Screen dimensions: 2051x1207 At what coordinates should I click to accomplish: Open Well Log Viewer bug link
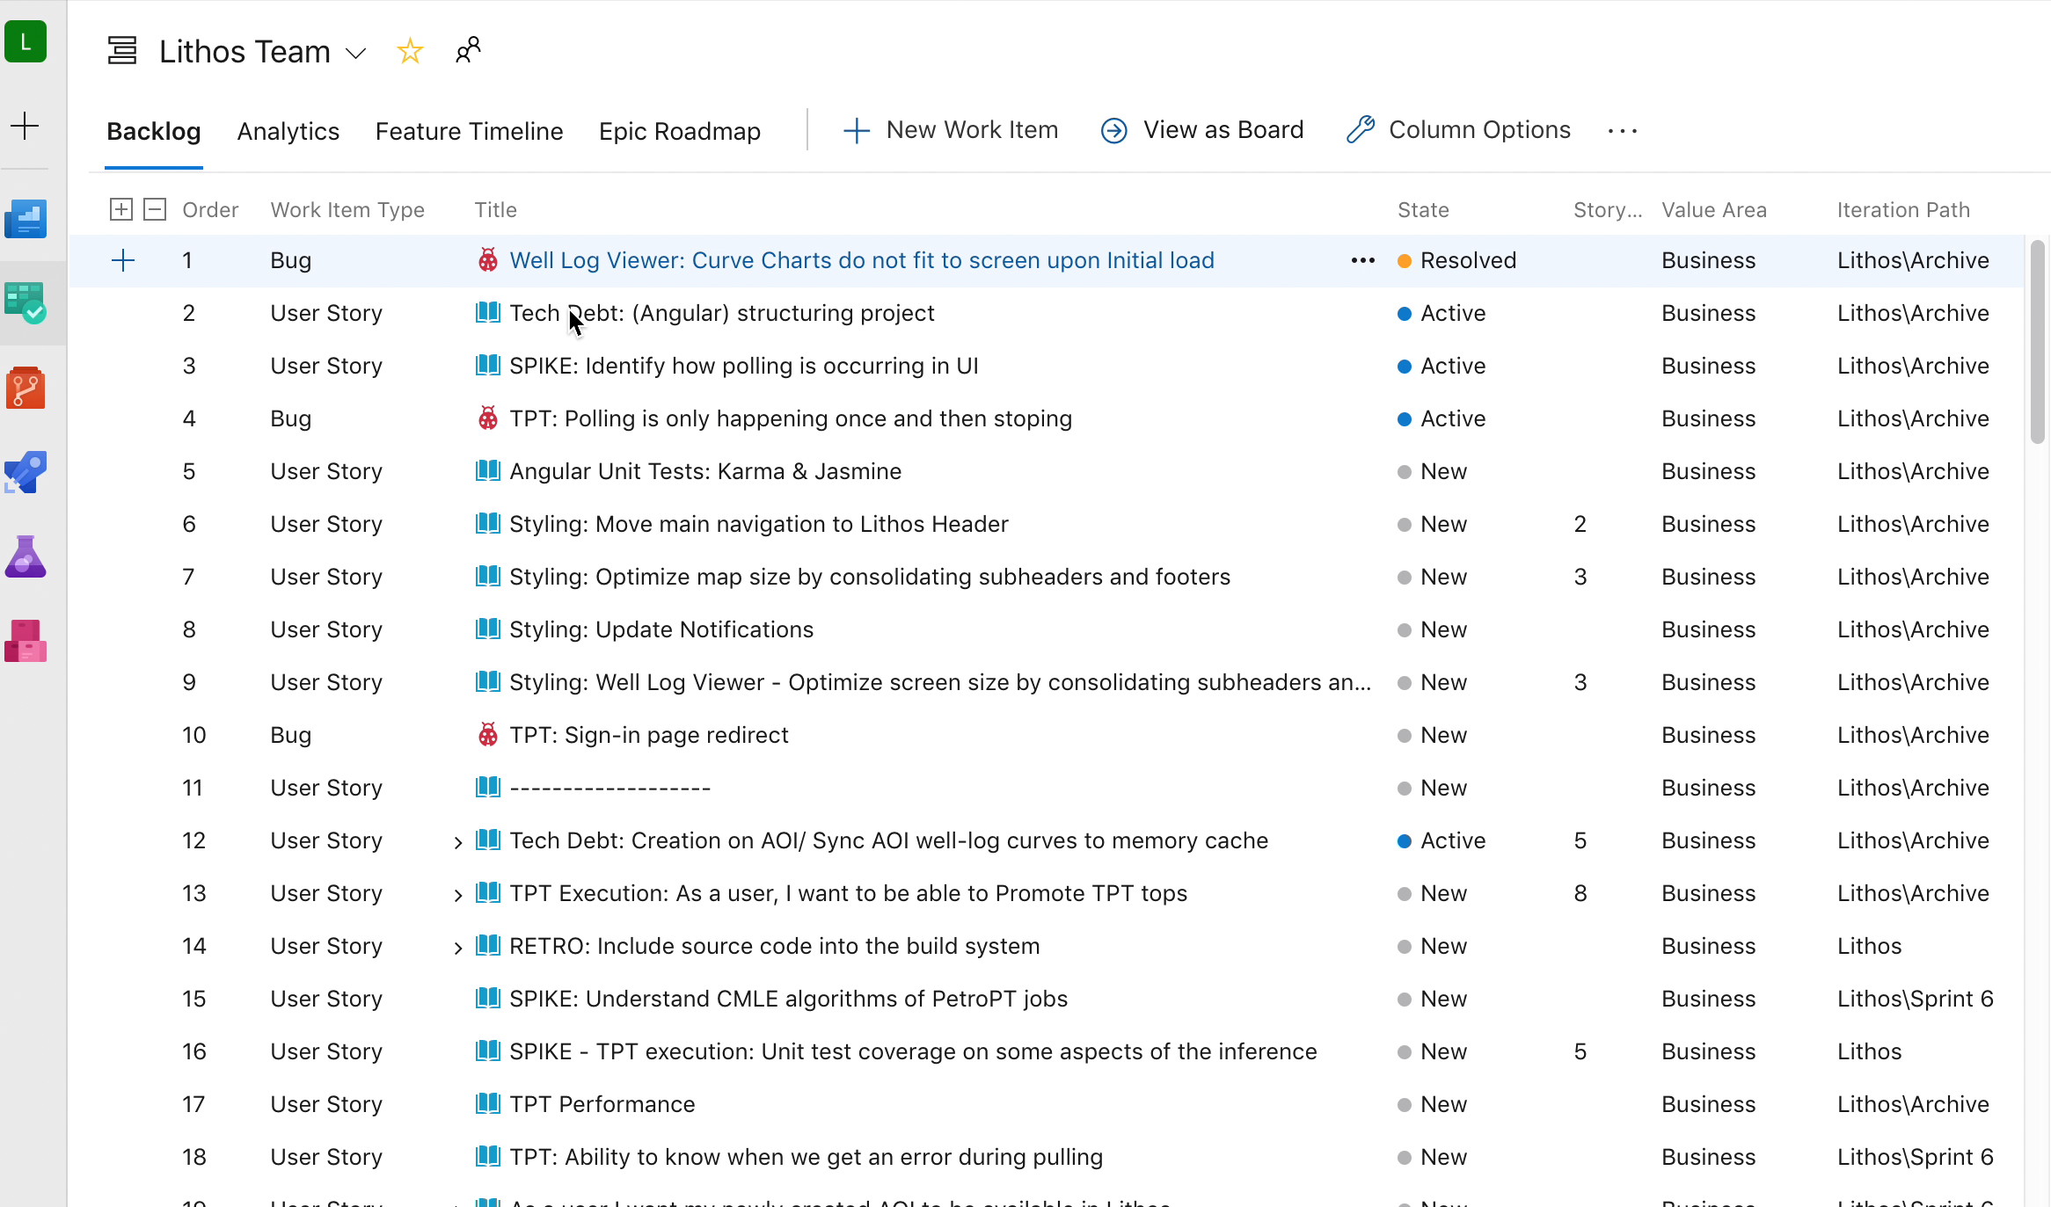861,260
